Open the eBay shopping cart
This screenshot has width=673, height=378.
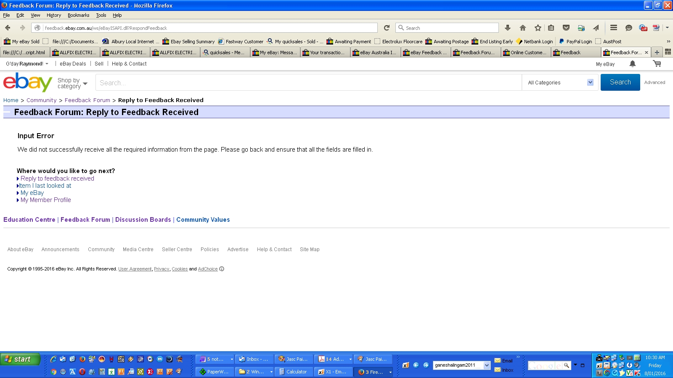[x=657, y=64]
